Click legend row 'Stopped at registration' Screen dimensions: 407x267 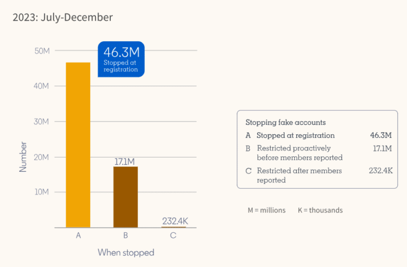pyautogui.click(x=295, y=135)
